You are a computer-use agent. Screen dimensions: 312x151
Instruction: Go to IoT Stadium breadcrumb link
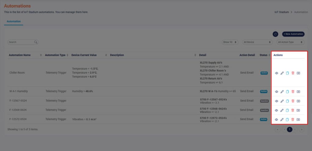coord(281,12)
